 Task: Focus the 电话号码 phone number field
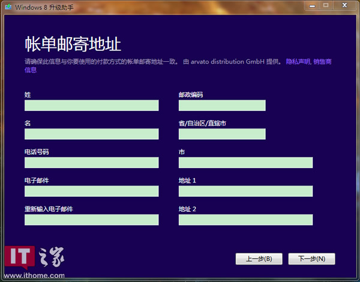click(91, 163)
